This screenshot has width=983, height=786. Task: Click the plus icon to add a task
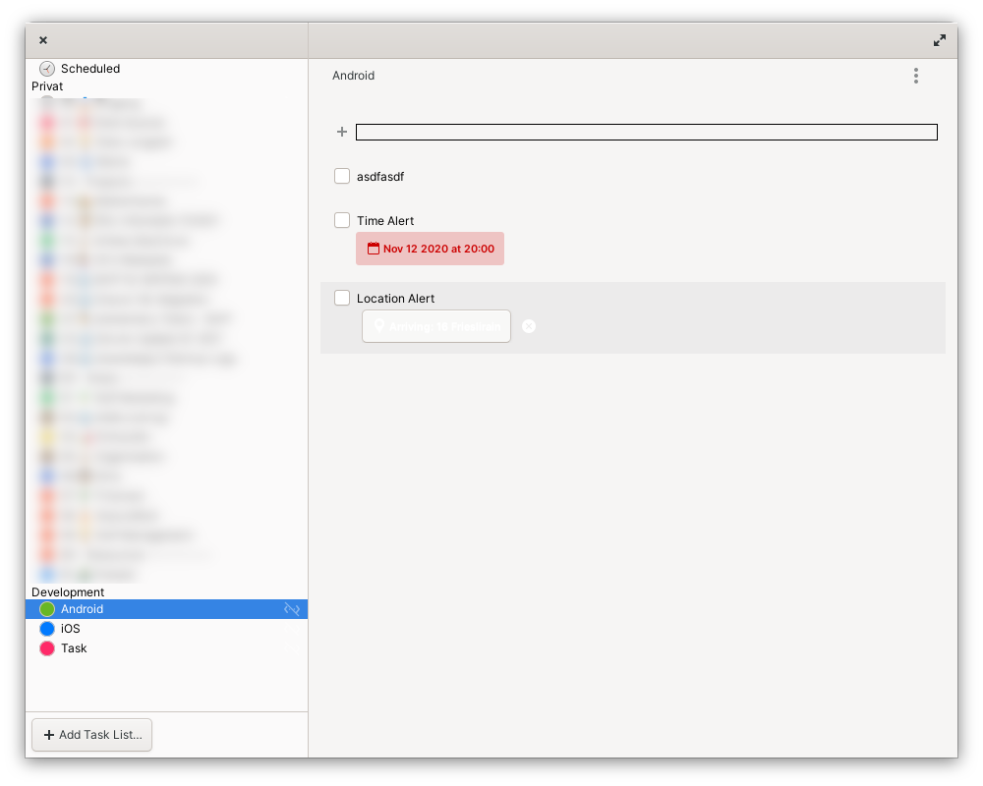coord(342,131)
